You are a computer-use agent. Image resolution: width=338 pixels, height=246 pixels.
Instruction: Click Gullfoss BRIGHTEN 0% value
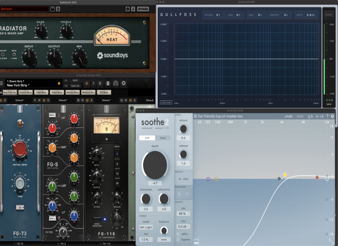click(x=286, y=15)
